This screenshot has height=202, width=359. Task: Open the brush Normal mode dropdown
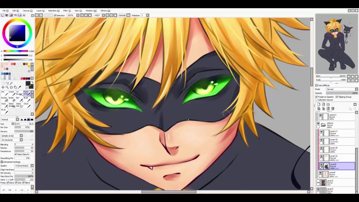click(10, 120)
